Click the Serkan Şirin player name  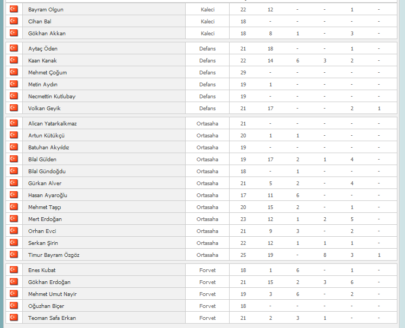click(x=43, y=243)
